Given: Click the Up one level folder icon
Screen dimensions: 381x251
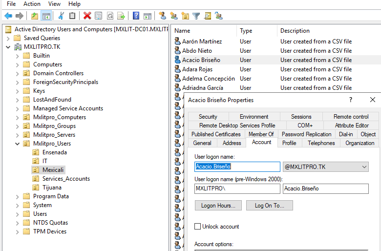Looking at the screenshot, I should click(x=34, y=16).
